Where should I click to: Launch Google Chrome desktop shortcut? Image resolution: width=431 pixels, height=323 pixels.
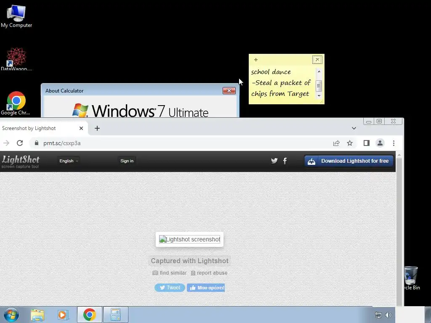pos(16,103)
